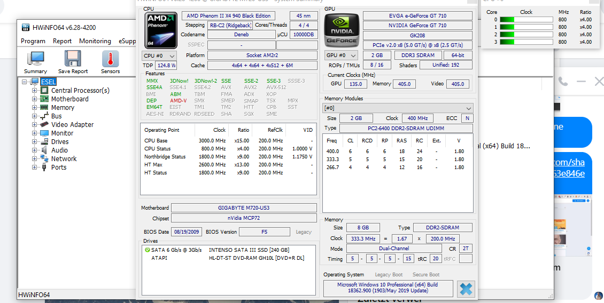The image size is (604, 303).
Task: Click the green SATA drive status checkmark
Action: (147, 250)
